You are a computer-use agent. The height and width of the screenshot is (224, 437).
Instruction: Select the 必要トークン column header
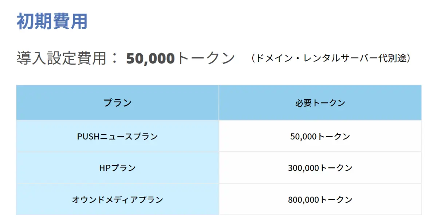tap(320, 103)
